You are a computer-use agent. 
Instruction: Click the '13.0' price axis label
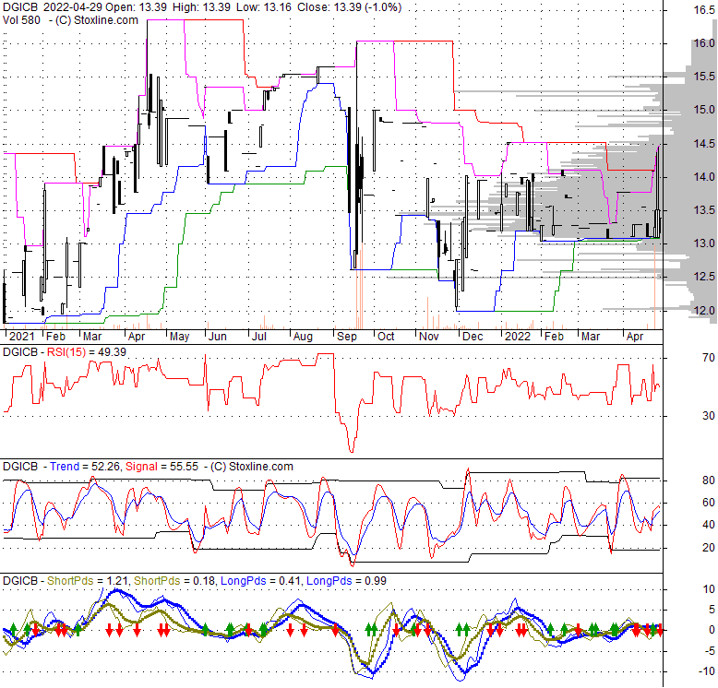[x=703, y=243]
